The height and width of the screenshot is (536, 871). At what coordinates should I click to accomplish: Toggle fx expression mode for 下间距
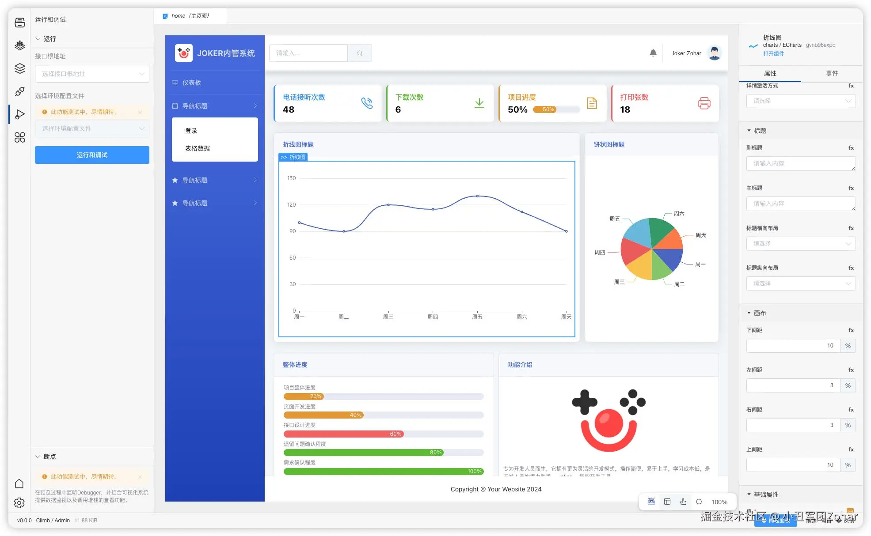[x=851, y=330]
